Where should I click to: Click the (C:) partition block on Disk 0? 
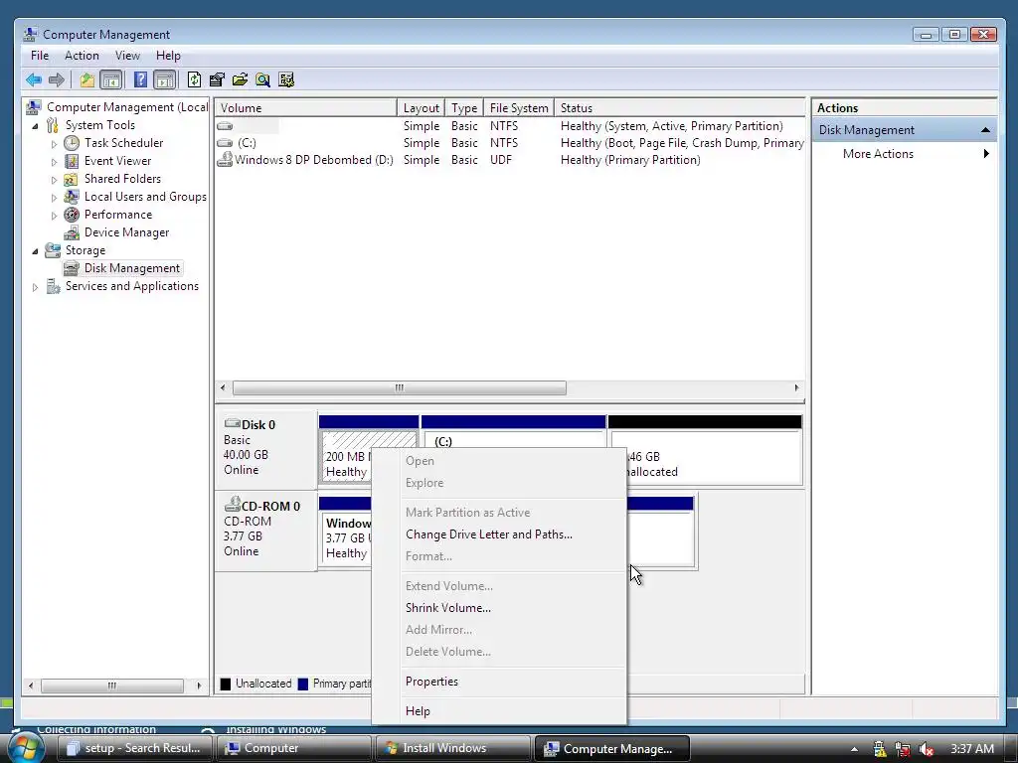pyautogui.click(x=513, y=450)
